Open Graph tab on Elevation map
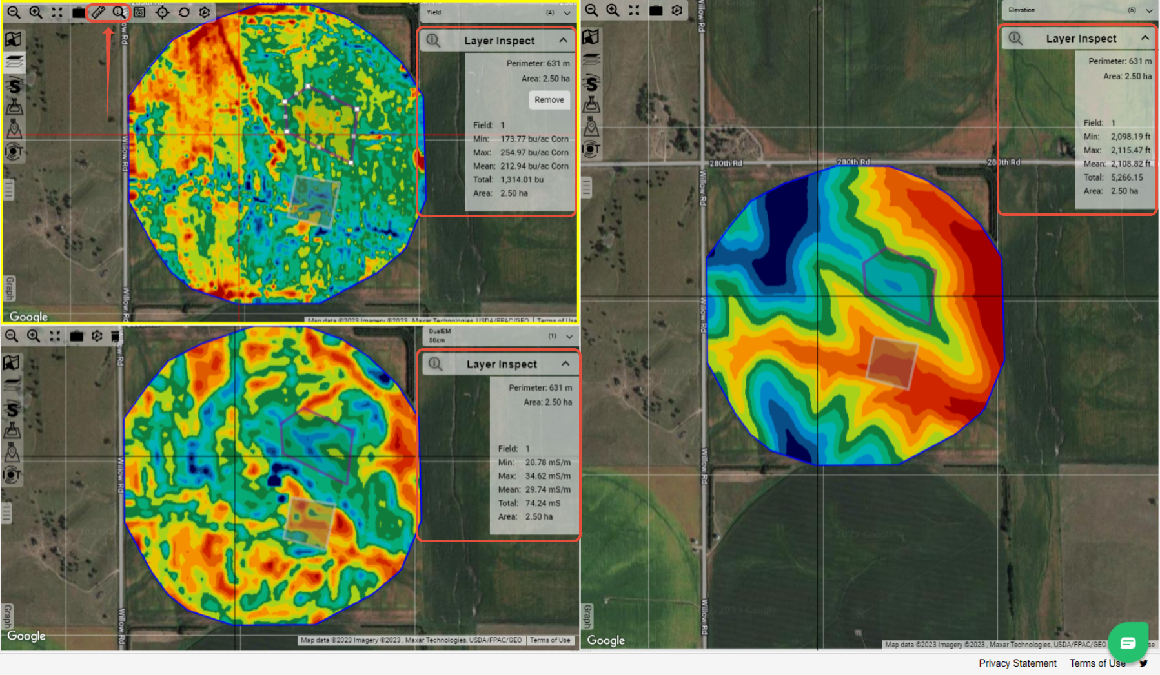The image size is (1160, 675). pyautogui.click(x=587, y=616)
